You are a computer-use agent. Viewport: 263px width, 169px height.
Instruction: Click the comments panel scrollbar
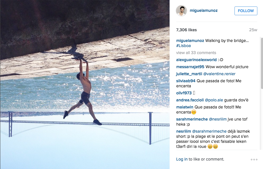[262, 63]
